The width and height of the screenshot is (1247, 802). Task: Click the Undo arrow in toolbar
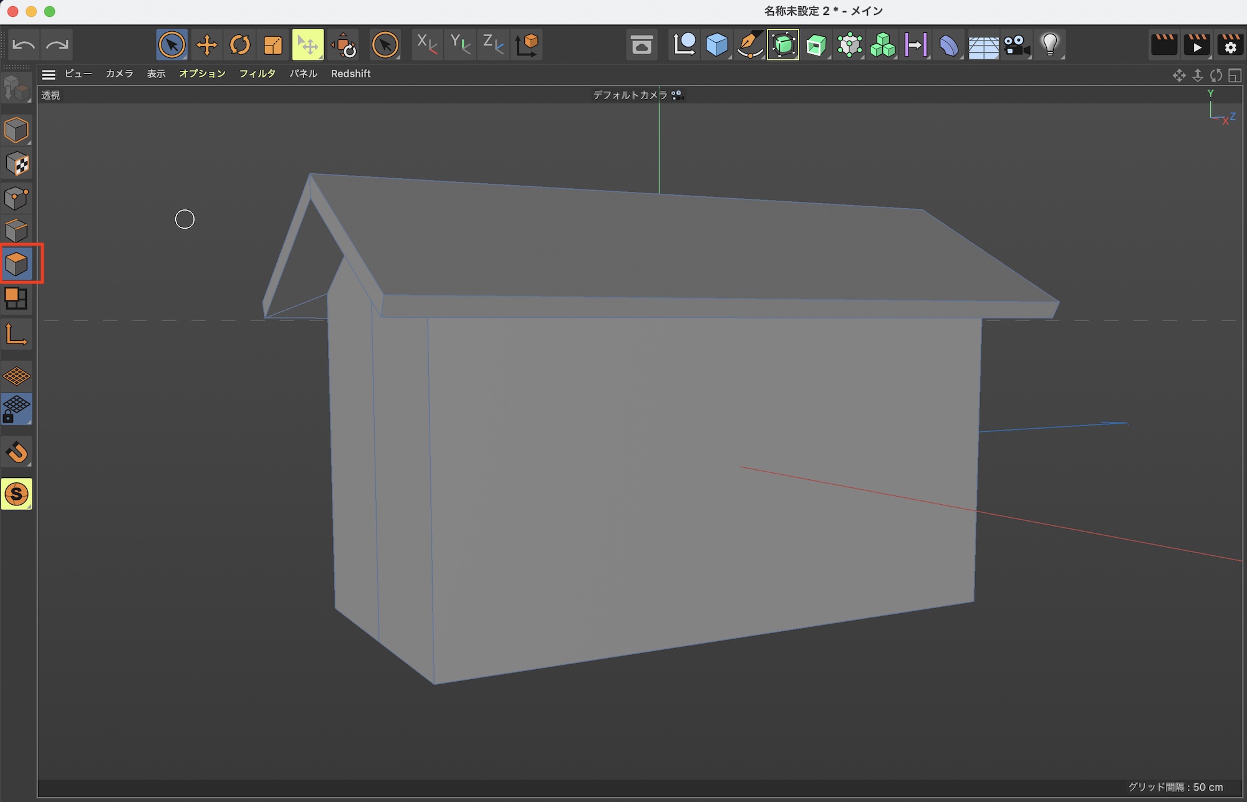coord(24,45)
